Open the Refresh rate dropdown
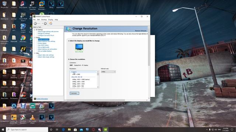Viewport: 236px width, 132px height. (108, 72)
